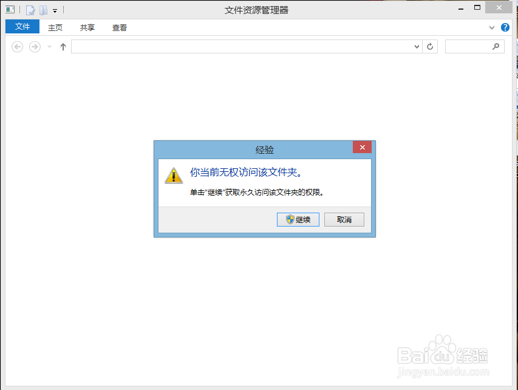Click the back navigation arrow
Image resolution: width=518 pixels, height=390 pixels.
coord(17,46)
